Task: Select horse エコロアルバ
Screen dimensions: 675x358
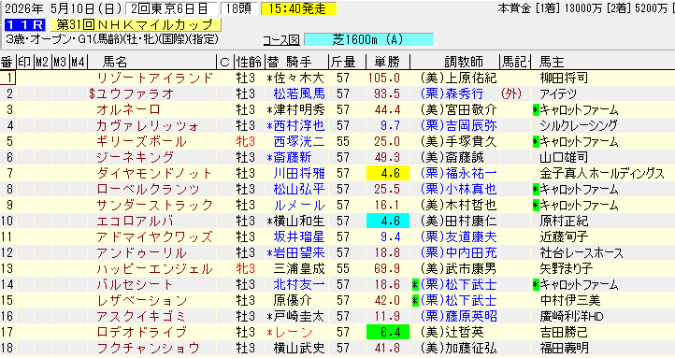Action: point(136,222)
